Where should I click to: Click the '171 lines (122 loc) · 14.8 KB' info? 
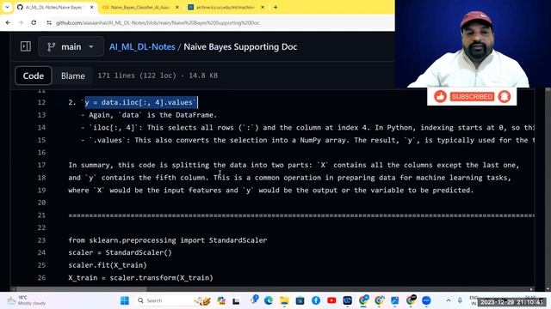[158, 76]
